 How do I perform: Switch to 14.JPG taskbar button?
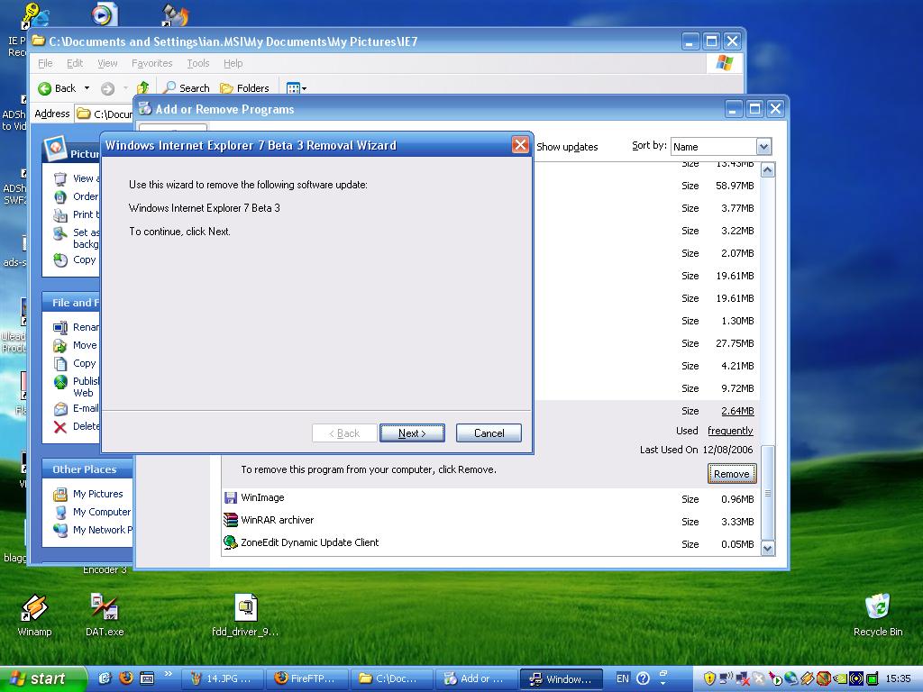point(222,678)
